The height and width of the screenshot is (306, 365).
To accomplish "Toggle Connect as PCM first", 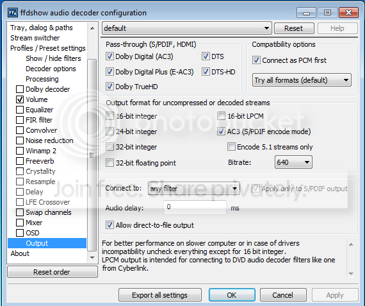I will coord(256,60).
